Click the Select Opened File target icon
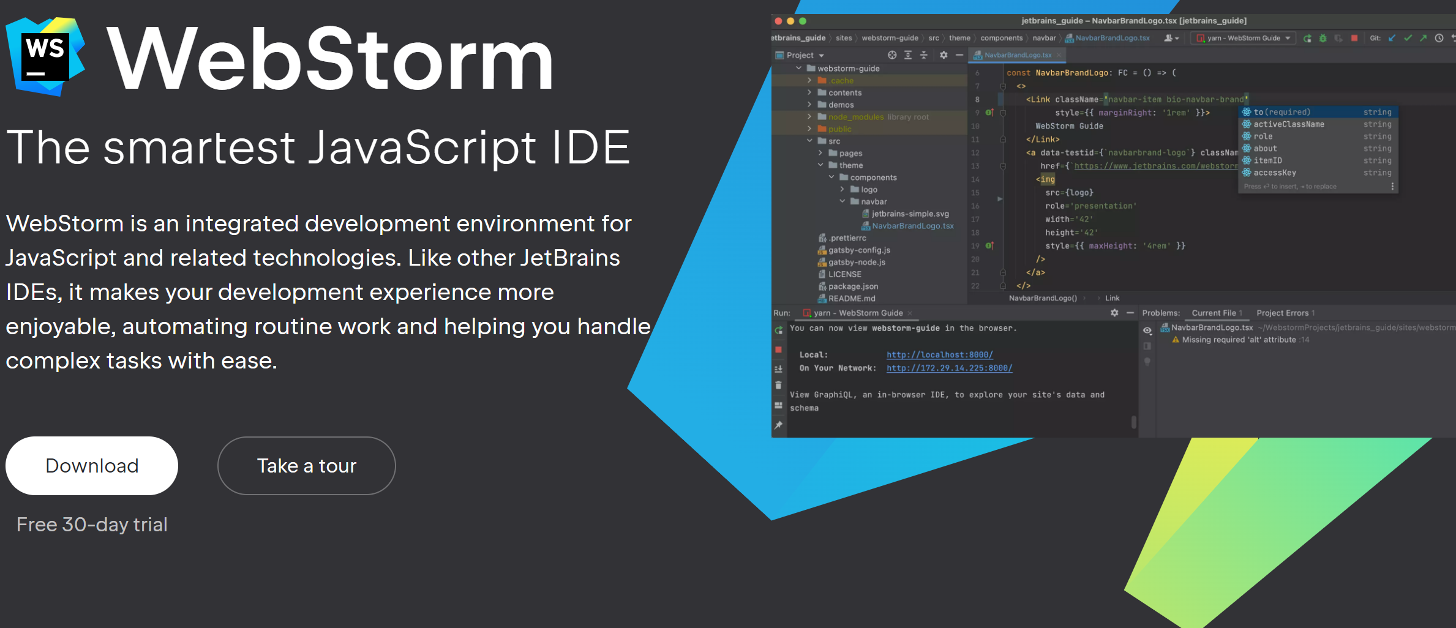The width and height of the screenshot is (1456, 628). click(x=892, y=55)
